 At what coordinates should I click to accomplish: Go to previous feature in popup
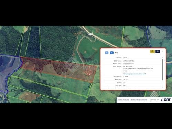pos(107,53)
